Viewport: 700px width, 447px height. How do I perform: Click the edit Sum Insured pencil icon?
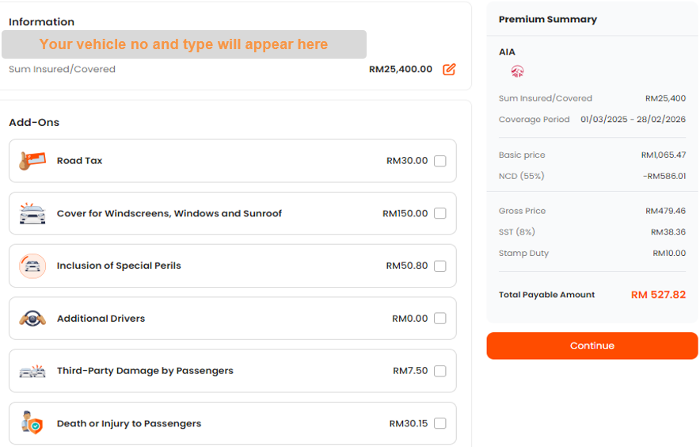tap(449, 70)
